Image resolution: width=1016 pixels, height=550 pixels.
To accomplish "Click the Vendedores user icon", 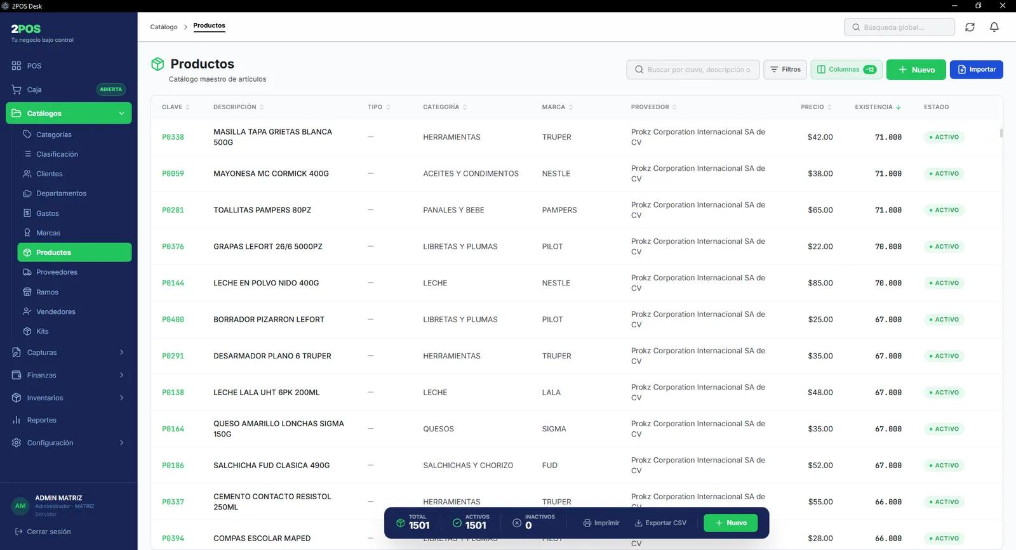I will pos(27,311).
